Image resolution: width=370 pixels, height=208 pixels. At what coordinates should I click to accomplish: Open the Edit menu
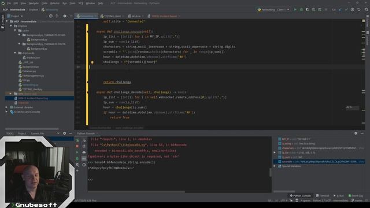tap(16, 3)
